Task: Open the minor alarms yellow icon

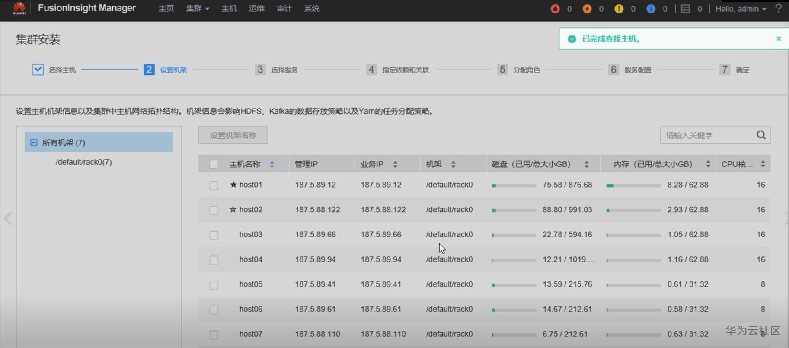Action: tap(619, 9)
